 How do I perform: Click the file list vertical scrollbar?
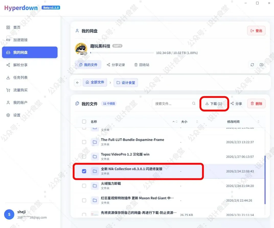click(x=265, y=180)
